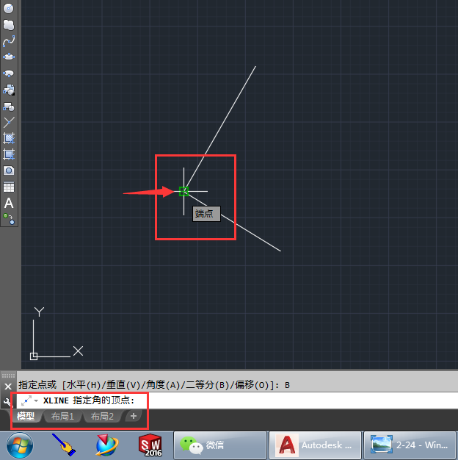Switch to the 布局1 layout tab

[62, 417]
